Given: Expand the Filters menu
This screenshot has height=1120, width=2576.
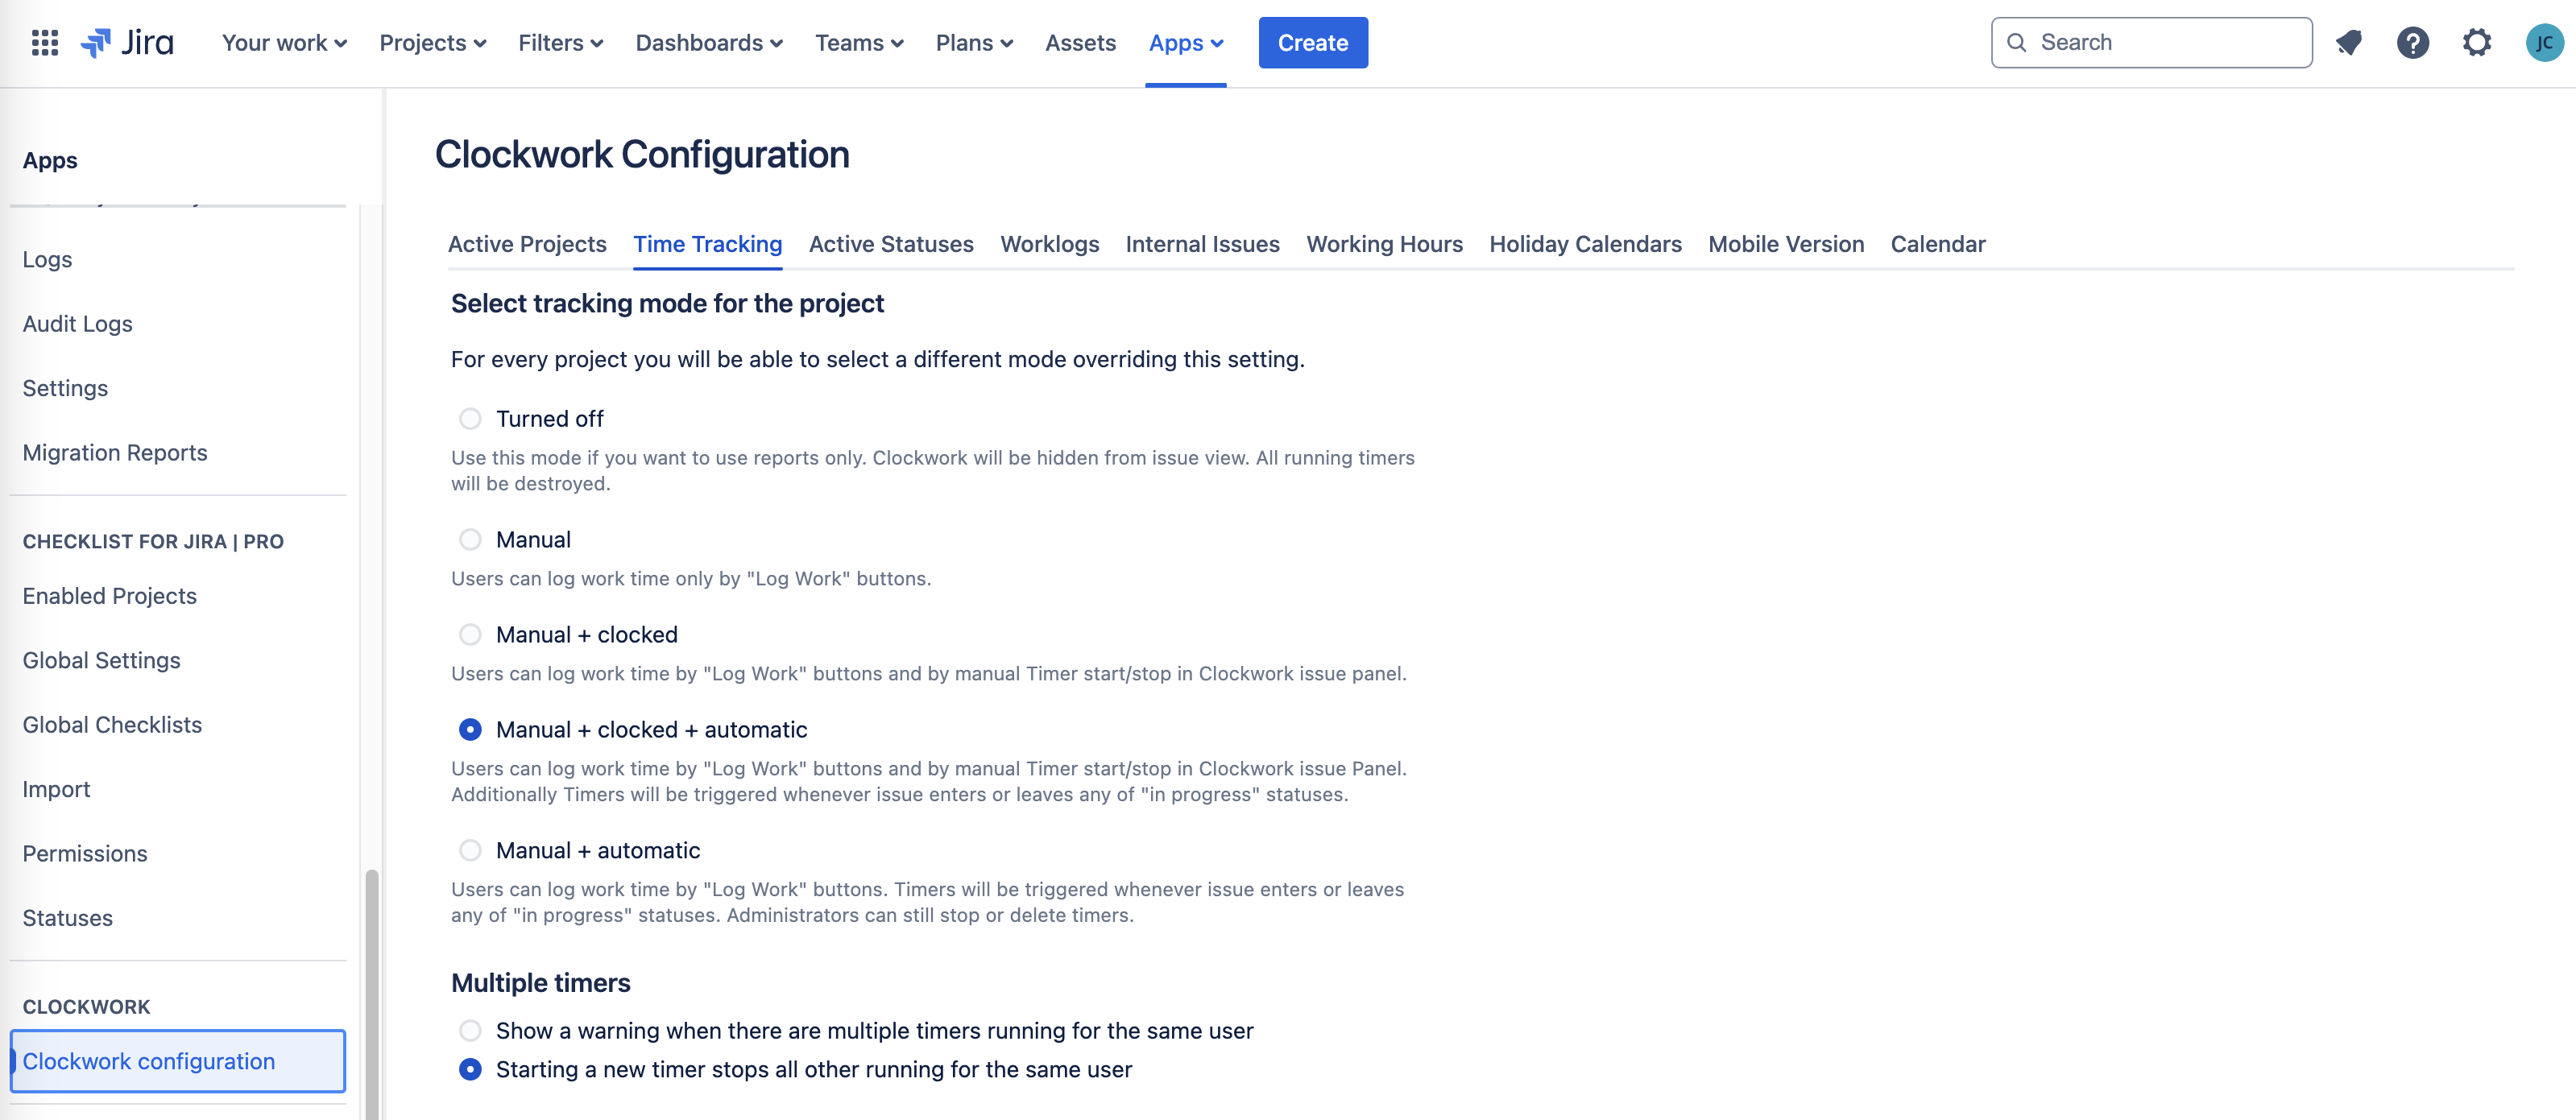Looking at the screenshot, I should coord(560,43).
